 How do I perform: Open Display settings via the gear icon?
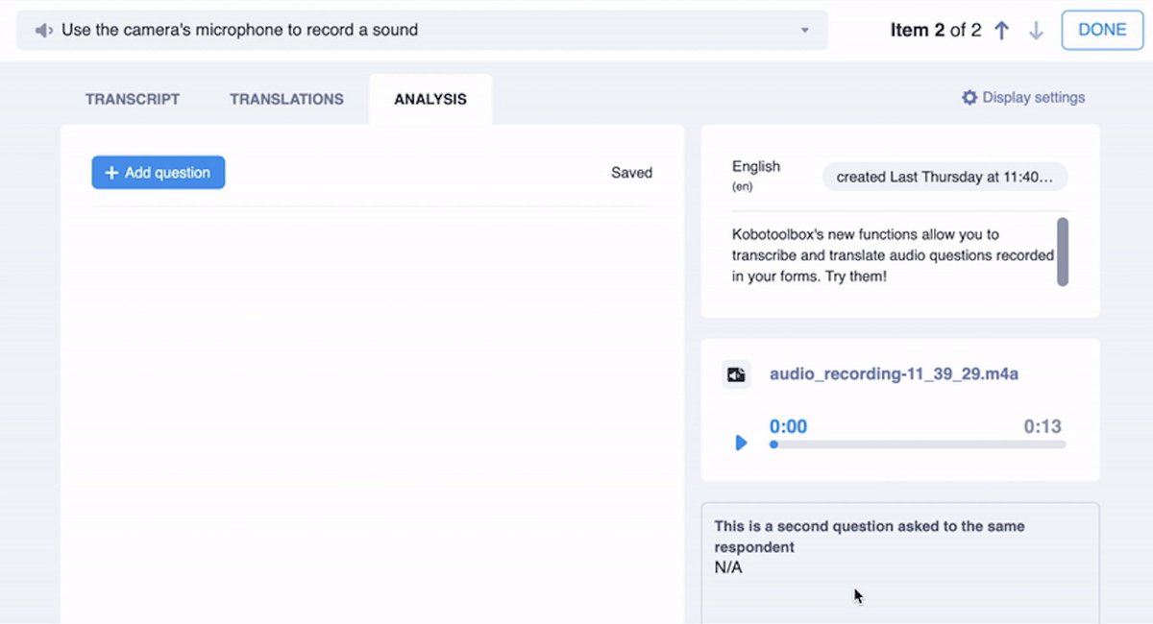pos(969,97)
